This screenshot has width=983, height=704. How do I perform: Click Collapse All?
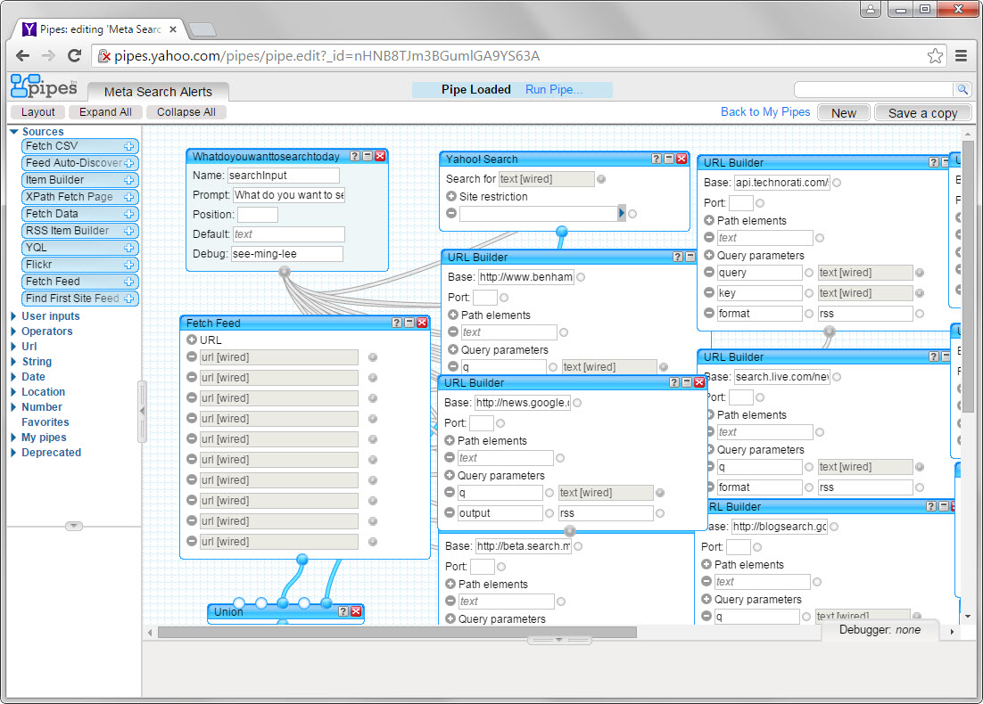186,112
